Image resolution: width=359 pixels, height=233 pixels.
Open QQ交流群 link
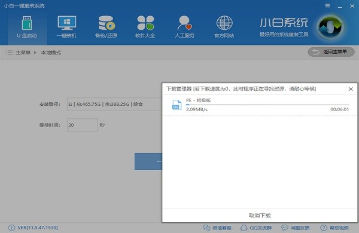(x=256, y=228)
